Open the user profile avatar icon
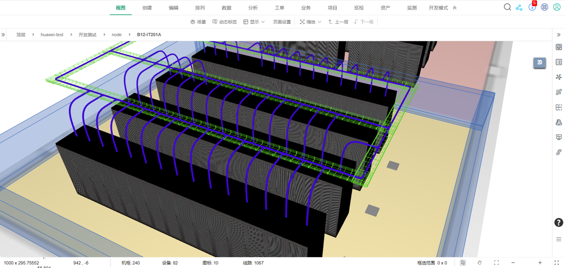 click(x=557, y=7)
